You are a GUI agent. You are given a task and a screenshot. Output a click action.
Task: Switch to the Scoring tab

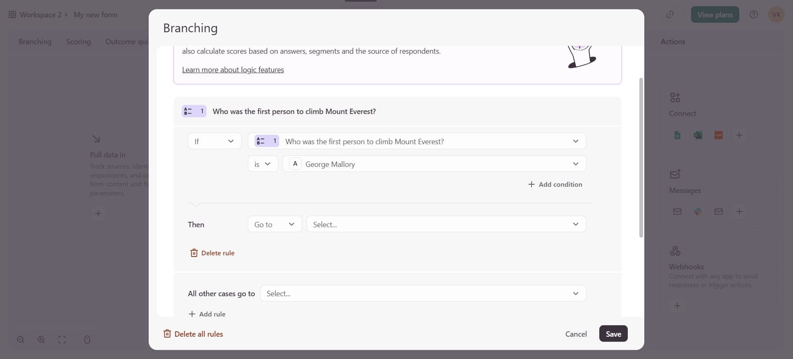click(x=78, y=42)
